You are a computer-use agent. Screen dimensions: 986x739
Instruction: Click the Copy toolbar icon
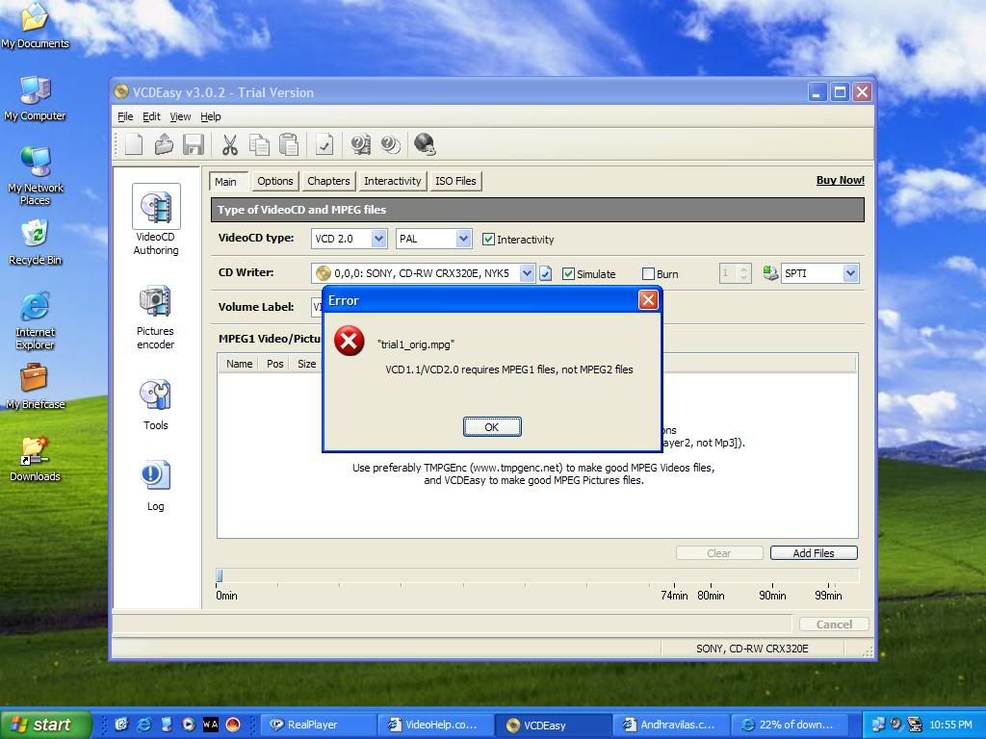pos(259,144)
